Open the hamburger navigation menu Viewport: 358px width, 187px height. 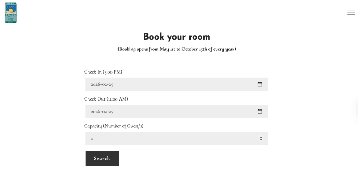351,13
